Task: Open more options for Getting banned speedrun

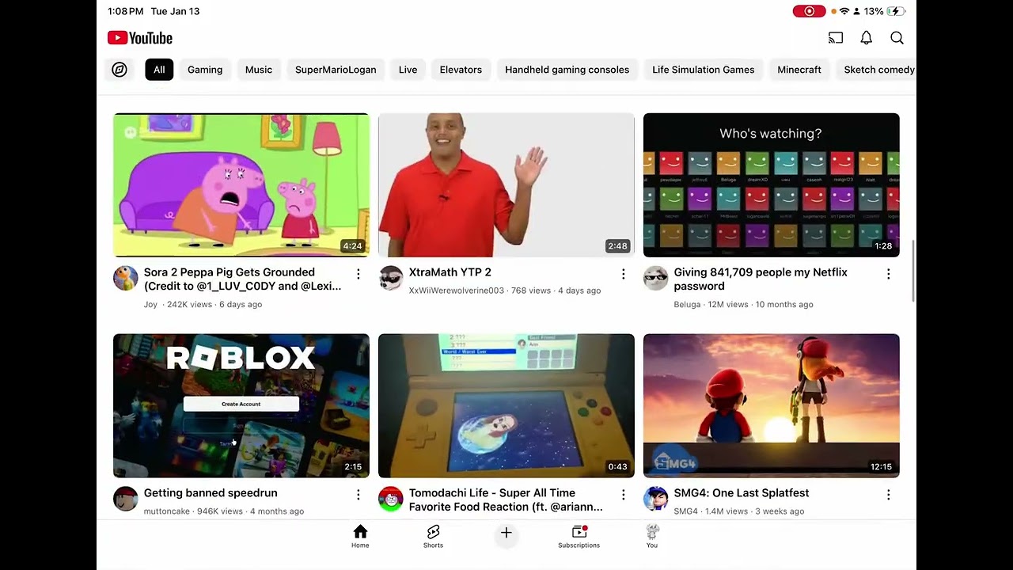Action: point(358,495)
